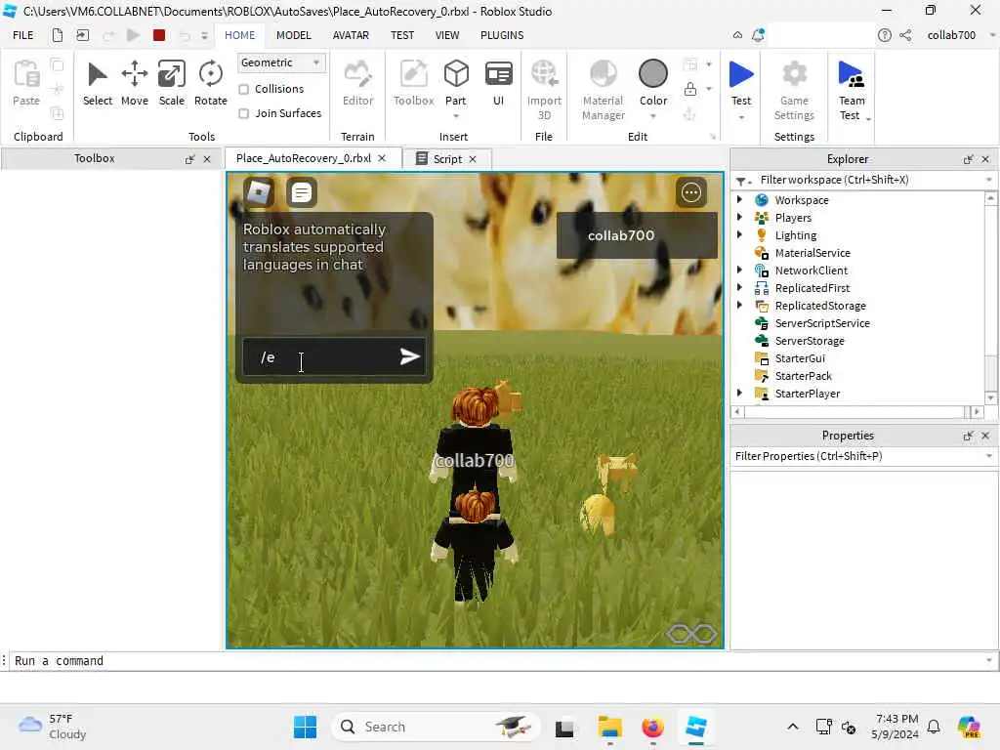Close the Explorer panel
This screenshot has height=750, width=1000.
click(985, 159)
